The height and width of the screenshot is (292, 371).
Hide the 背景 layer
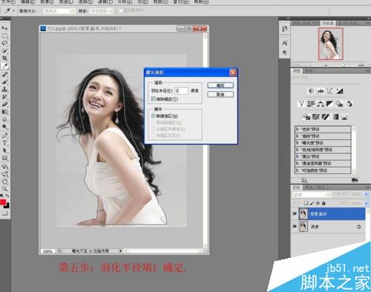pyautogui.click(x=295, y=226)
